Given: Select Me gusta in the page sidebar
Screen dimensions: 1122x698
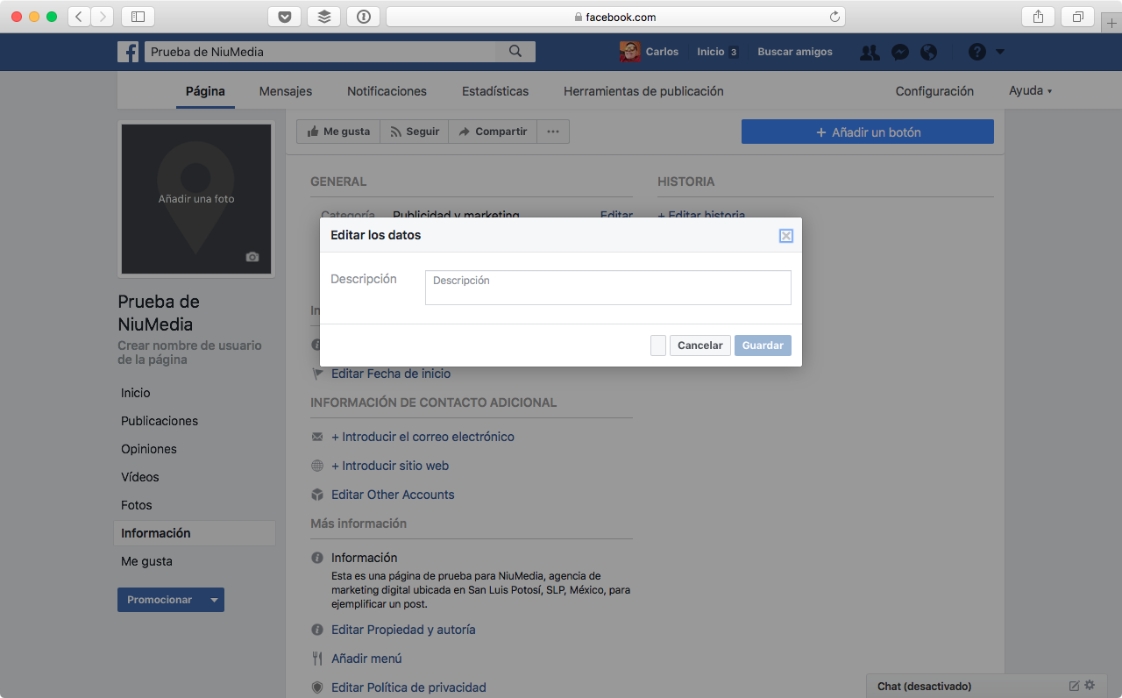Looking at the screenshot, I should pyautogui.click(x=146, y=561).
